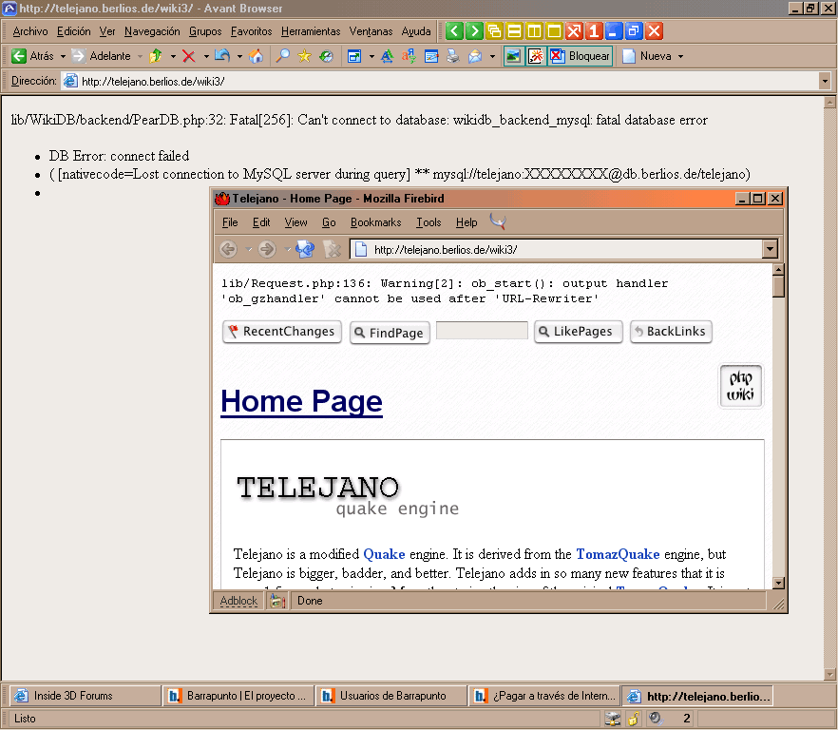
Task: Expand the Avant Dirección address dropdown
Action: (x=825, y=82)
